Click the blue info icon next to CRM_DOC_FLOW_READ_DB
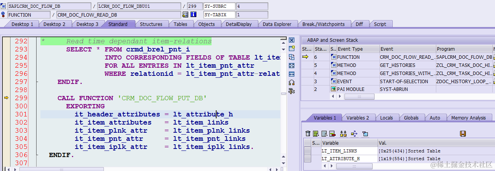This screenshot has height=171, width=495. pyautogui.click(x=194, y=15)
